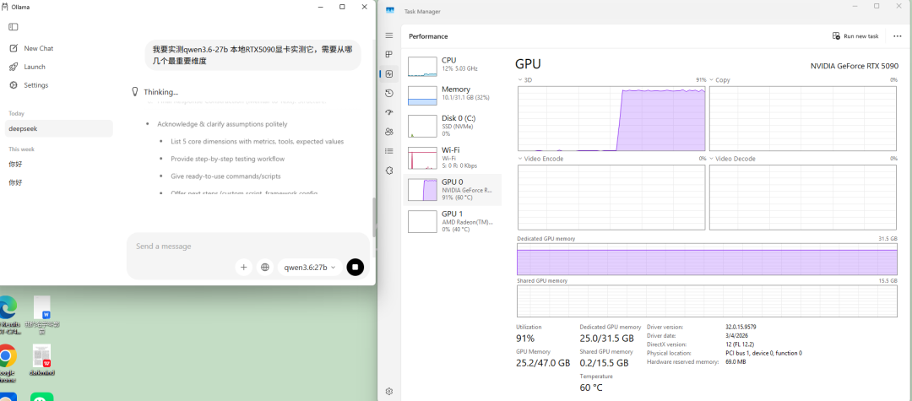Open the 3D graph engine dropdown
The width and height of the screenshot is (912, 401).
[524, 79]
